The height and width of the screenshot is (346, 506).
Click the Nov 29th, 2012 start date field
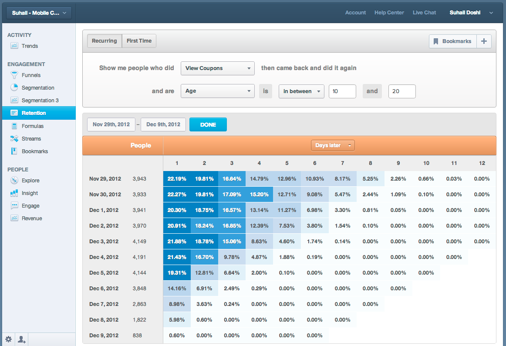[111, 124]
